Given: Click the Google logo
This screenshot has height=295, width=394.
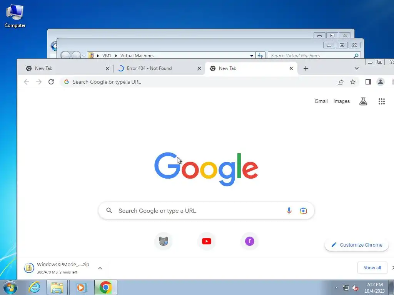Looking at the screenshot, I should [x=206, y=169].
